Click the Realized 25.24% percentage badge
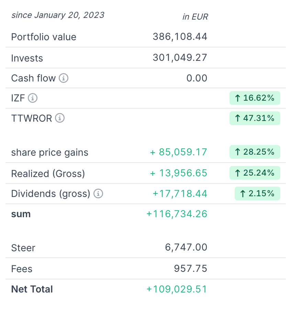292x310 pixels. tap(255, 173)
